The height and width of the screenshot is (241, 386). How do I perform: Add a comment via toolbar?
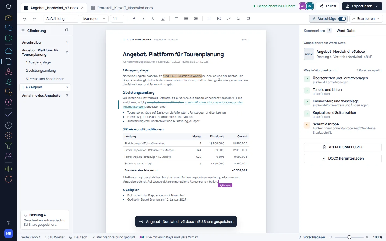tap(248, 19)
